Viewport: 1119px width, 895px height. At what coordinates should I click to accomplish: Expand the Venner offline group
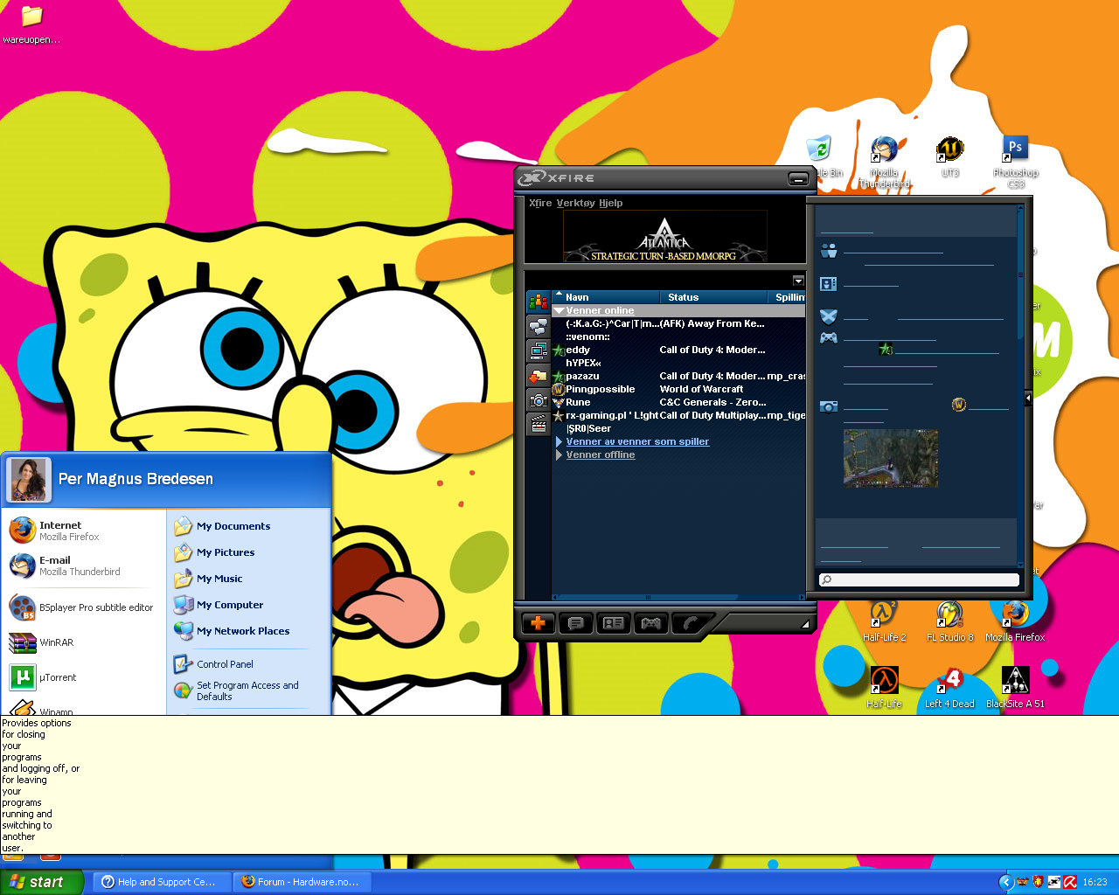point(559,454)
